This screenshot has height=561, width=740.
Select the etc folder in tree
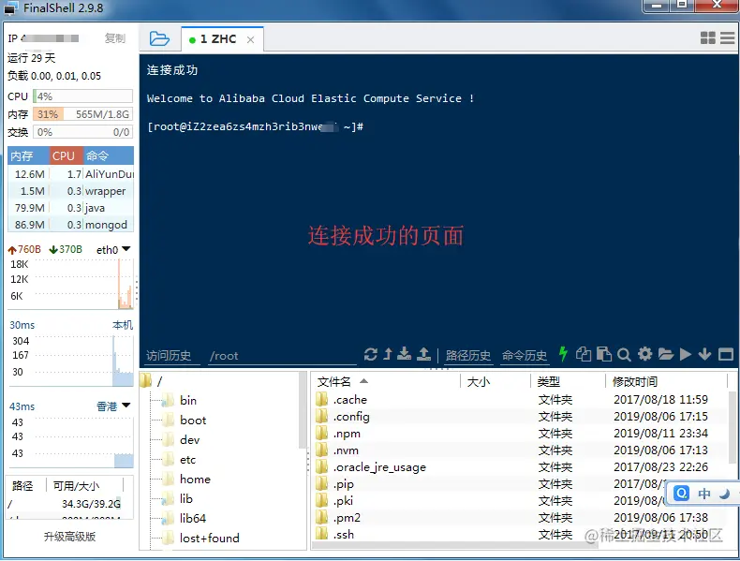tap(179, 460)
